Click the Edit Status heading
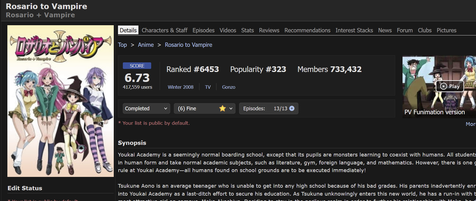 [x=25, y=188]
